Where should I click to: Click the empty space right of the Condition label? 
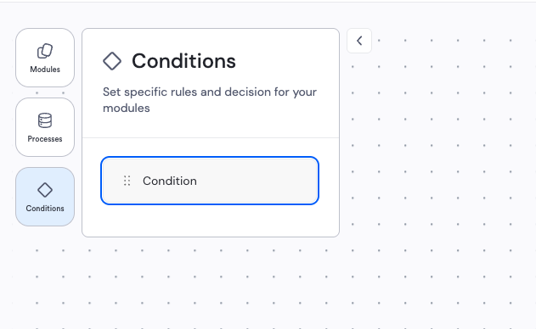257,181
